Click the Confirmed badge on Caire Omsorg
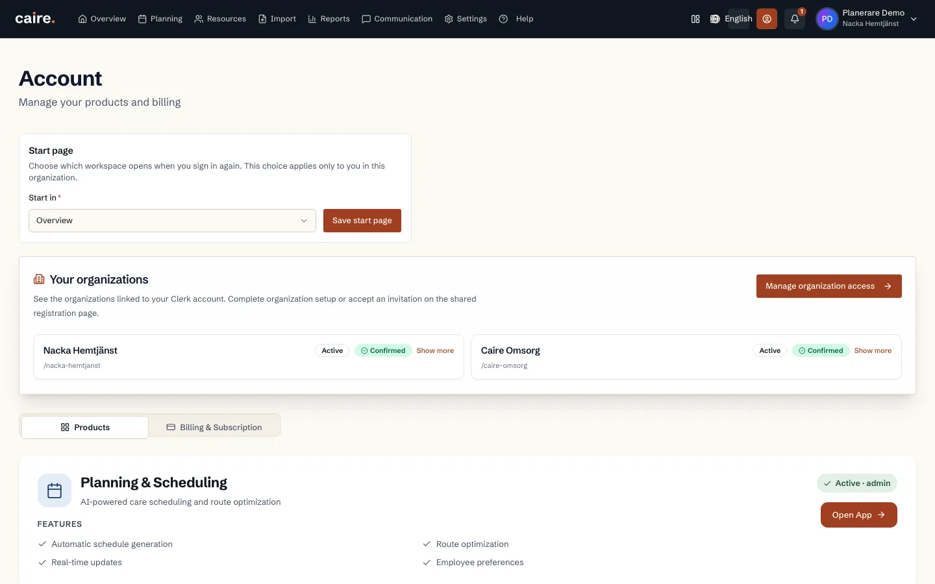Screen dimensions: 935x584 (821, 350)
